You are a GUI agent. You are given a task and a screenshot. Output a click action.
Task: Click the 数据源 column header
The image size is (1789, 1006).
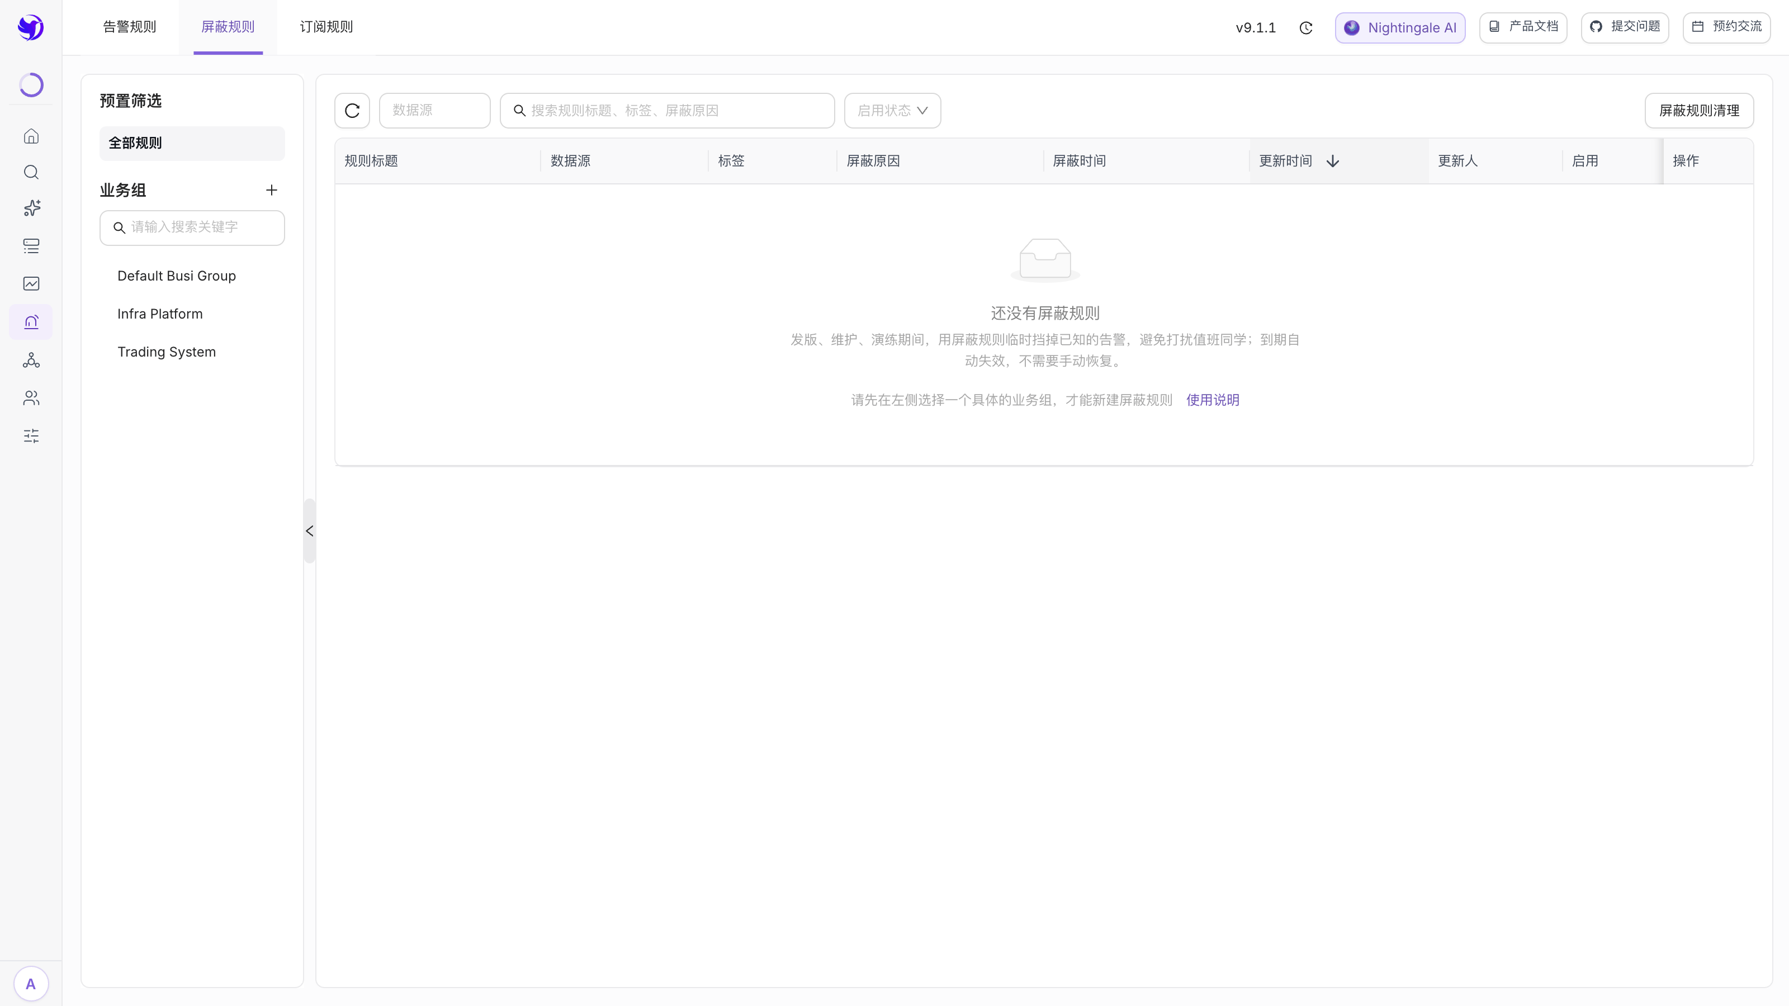[624, 161]
